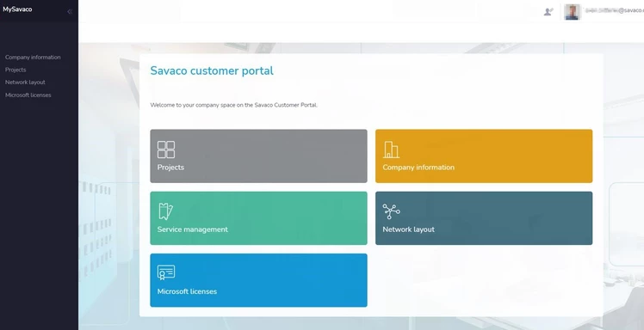Open the Company information tile label
644x330 pixels.
(x=418, y=168)
